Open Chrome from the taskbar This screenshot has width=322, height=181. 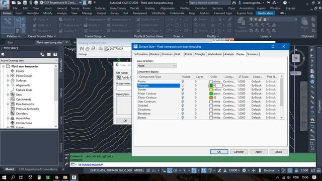(56, 177)
